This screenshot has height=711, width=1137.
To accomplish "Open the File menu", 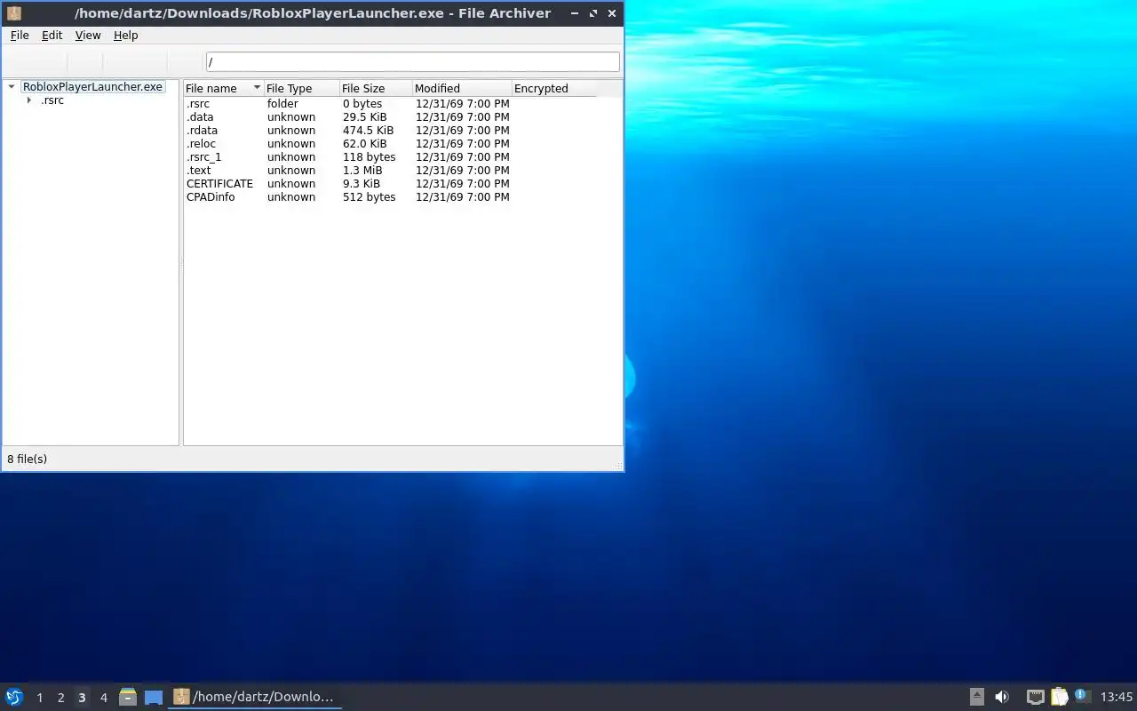I will pos(20,36).
